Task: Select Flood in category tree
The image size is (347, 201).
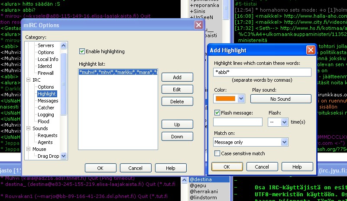Action: (43, 121)
